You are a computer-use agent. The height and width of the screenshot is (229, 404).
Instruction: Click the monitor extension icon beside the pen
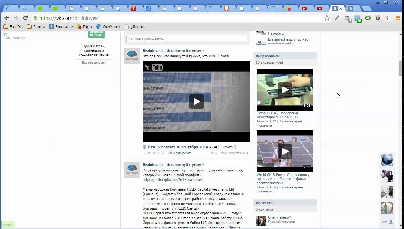pos(348,18)
